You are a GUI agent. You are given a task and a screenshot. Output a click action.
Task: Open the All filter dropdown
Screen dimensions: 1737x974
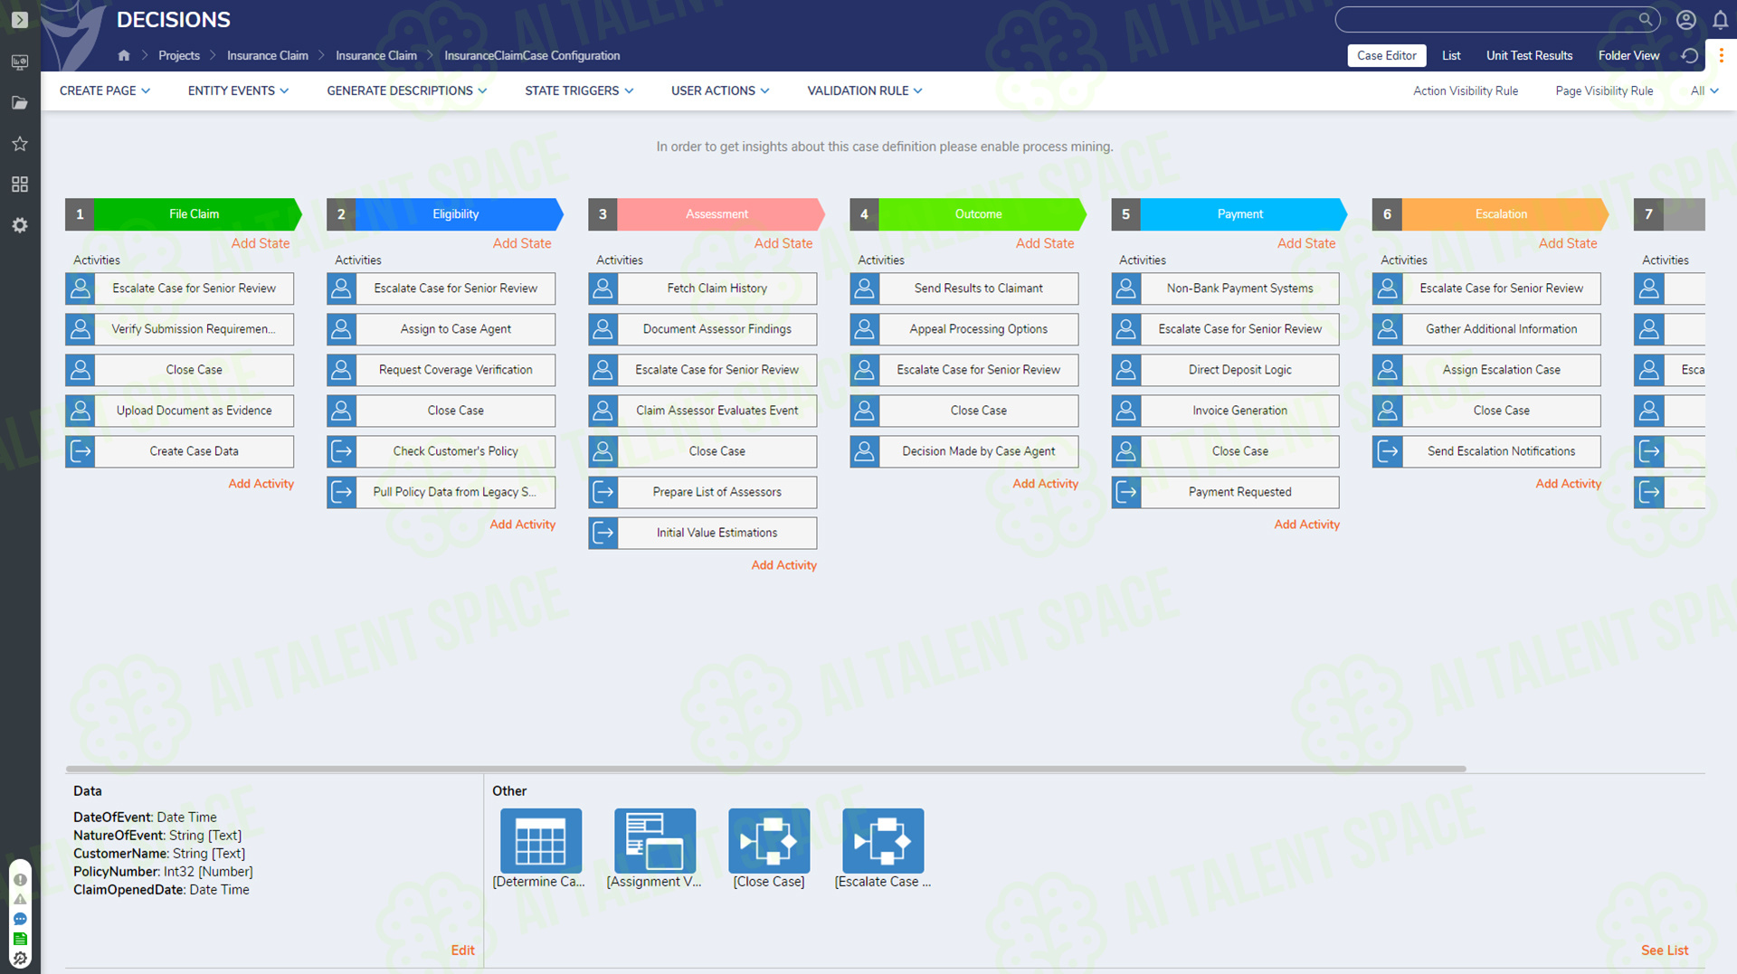(x=1704, y=91)
